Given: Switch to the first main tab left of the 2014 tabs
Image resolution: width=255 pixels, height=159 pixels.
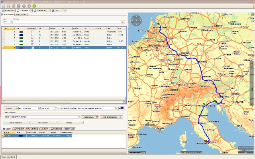Looking at the screenshot, I should tap(8, 11).
